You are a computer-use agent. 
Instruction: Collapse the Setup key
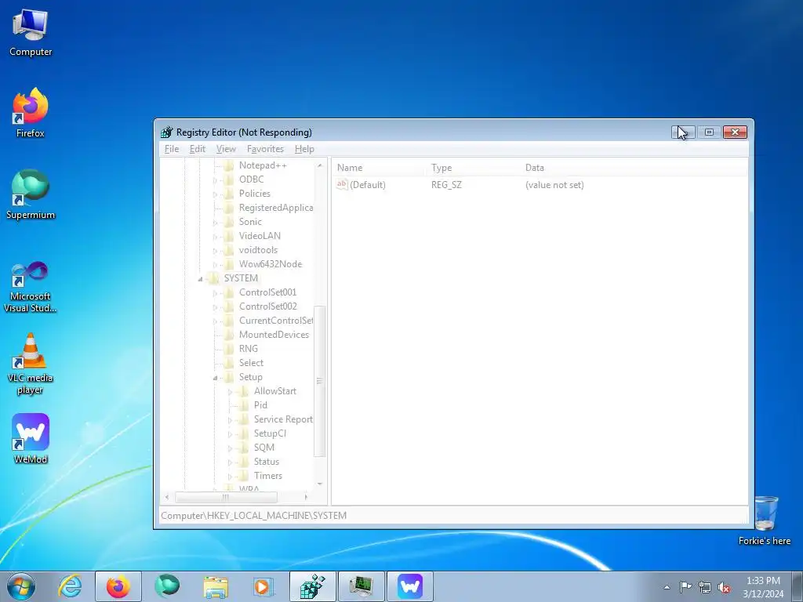click(215, 377)
